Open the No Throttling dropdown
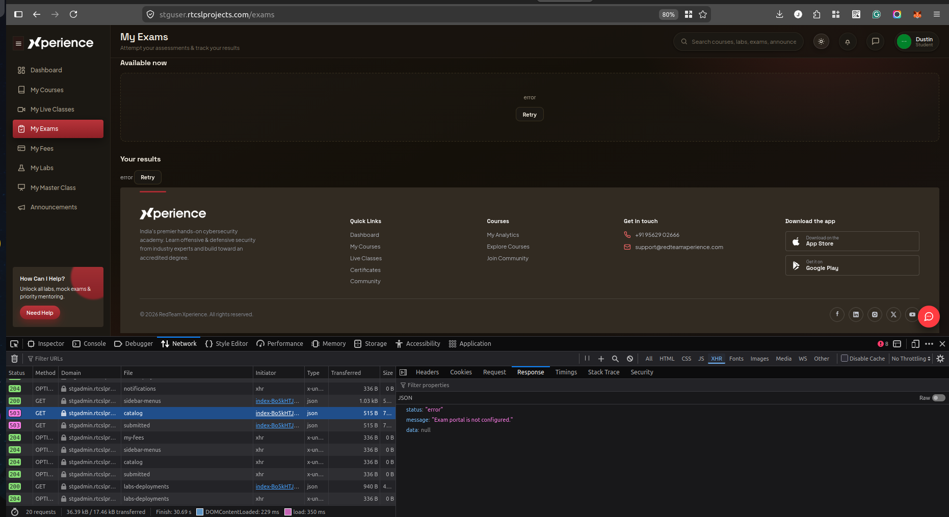This screenshot has width=949, height=517. point(911,359)
